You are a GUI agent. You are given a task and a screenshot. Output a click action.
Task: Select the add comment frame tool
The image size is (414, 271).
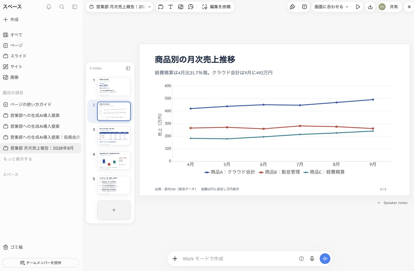click(x=160, y=7)
